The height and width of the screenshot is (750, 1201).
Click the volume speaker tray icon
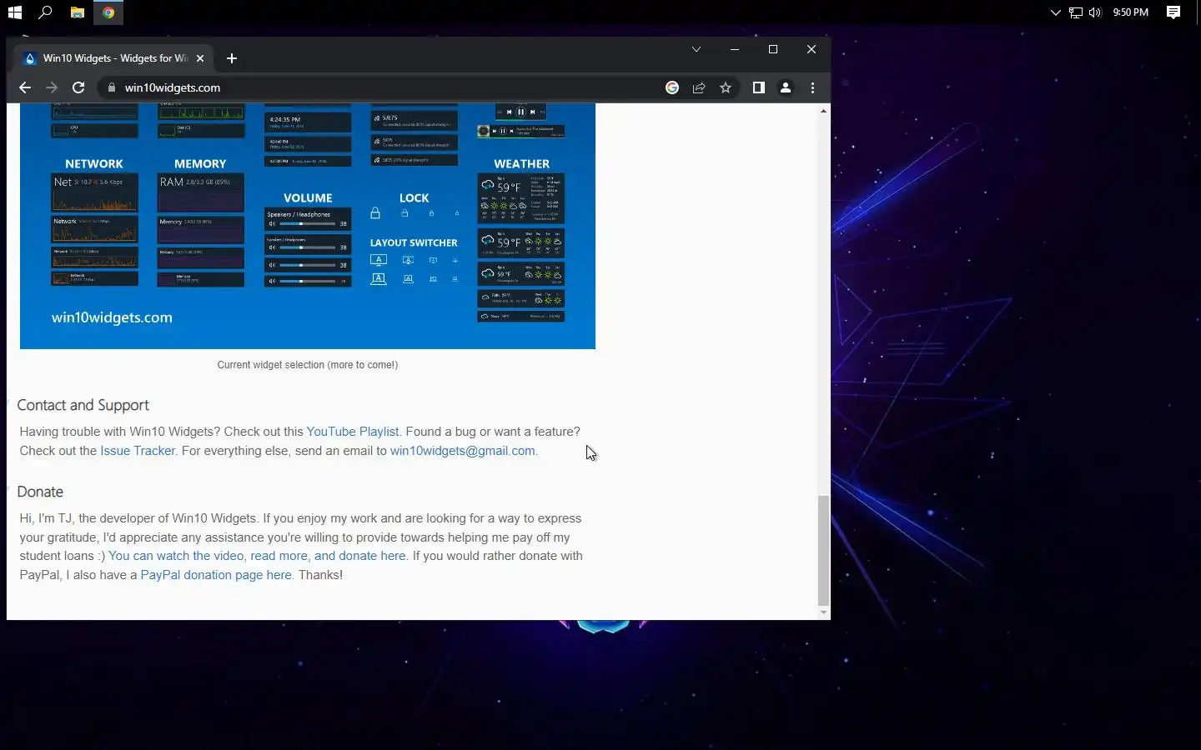1095,12
